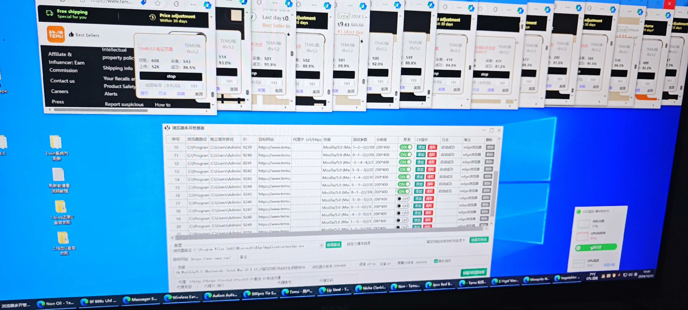This screenshot has width=688, height=310.
Task: Click the Temu logo in the front browser window
Action: [x=56, y=34]
